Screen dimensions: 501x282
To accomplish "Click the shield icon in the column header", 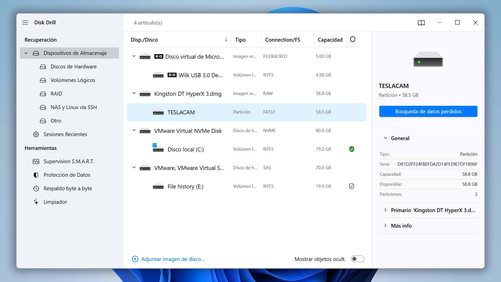I will point(353,39).
